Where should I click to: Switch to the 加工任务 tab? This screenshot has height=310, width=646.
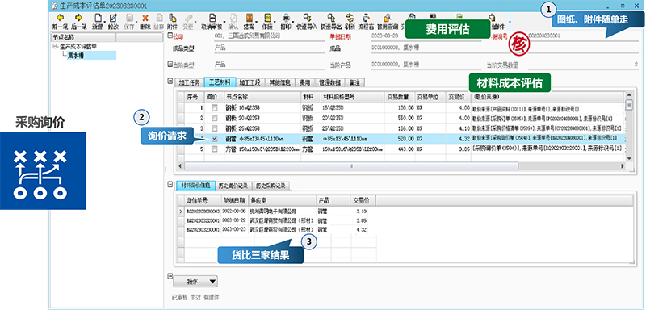[x=189, y=82]
